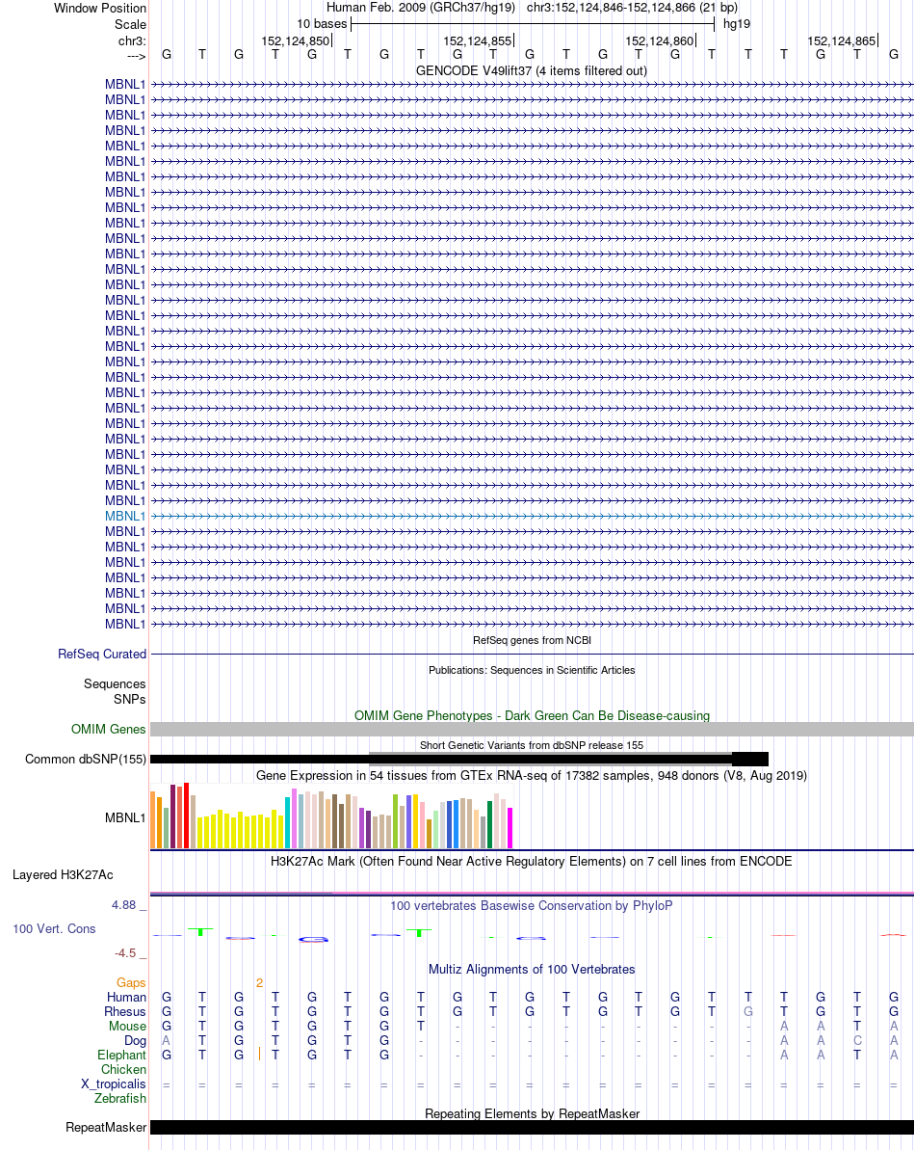Click the '10 bases' scale bar text
The image size is (915, 1150).
pyautogui.click(x=322, y=23)
